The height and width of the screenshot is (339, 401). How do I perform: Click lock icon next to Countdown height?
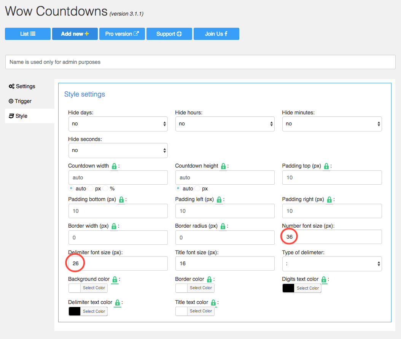pos(223,166)
